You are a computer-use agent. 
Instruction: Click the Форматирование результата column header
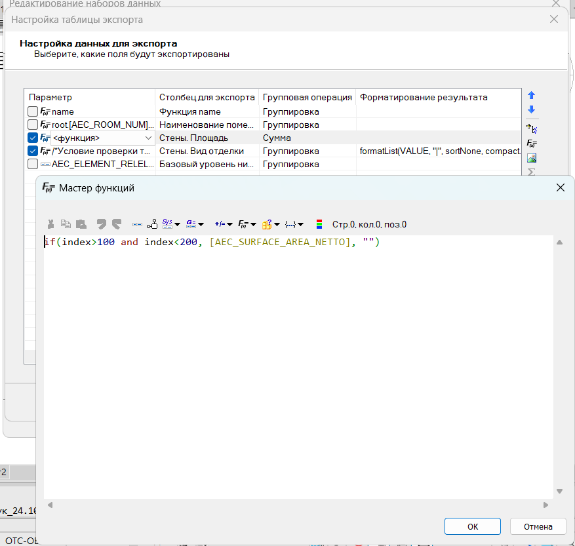tap(424, 97)
